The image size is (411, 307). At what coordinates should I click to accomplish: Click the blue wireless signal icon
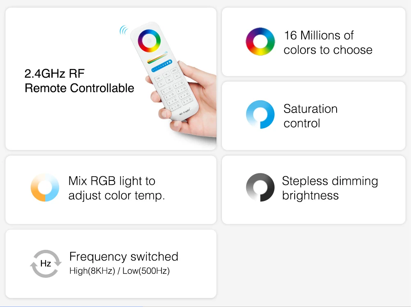tap(124, 30)
